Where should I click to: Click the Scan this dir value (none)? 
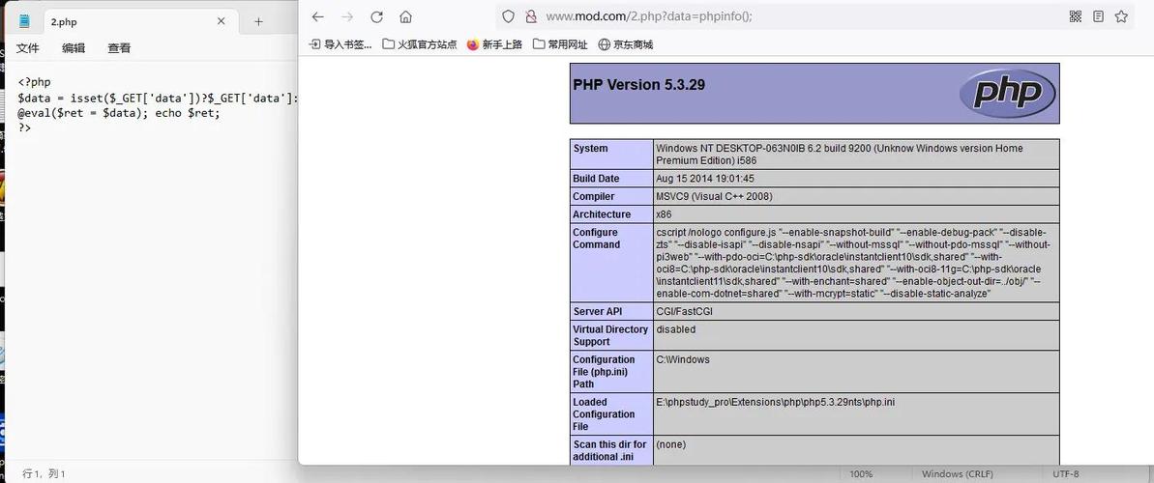tap(669, 444)
